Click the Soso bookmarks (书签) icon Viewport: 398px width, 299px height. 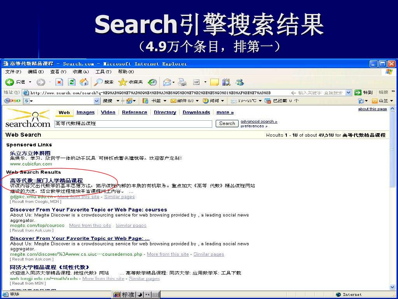coord(145,101)
